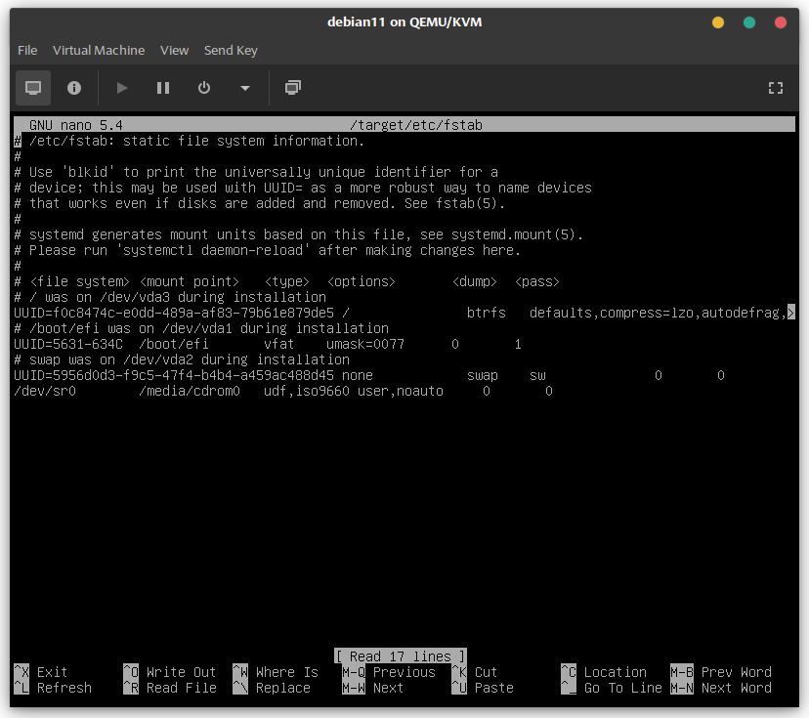Open the Virtual Machine menu
809x718 pixels.
click(99, 50)
